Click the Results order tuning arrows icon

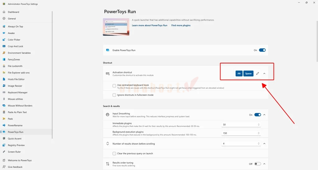(x=108, y=164)
